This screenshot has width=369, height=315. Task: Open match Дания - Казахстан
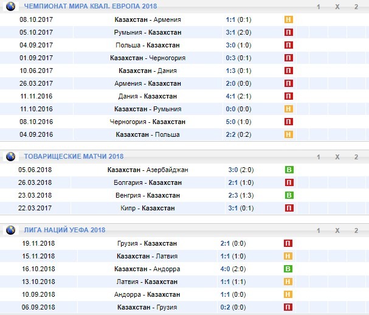pos(148,96)
